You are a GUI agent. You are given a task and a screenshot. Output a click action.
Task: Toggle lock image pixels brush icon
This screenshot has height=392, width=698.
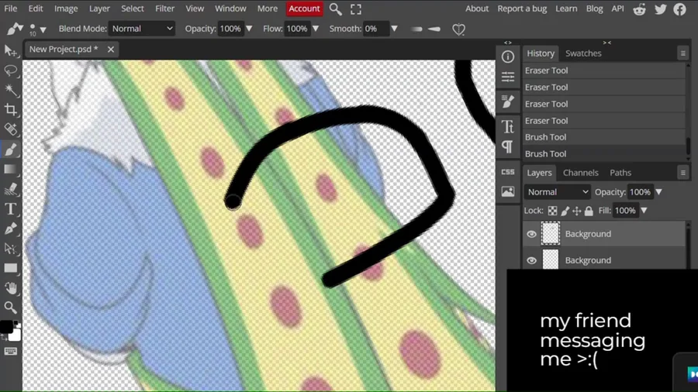(x=565, y=211)
